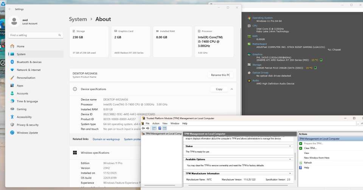
Task: Collapse the Device specifications section
Action: tap(231, 89)
